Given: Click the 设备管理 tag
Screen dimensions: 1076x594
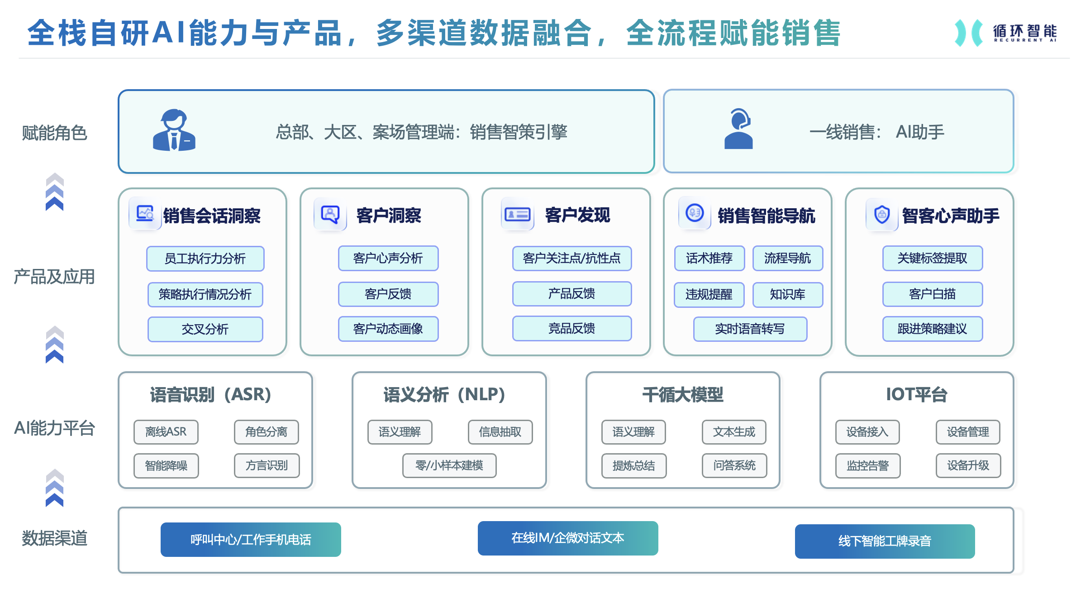Looking at the screenshot, I should pyautogui.click(x=968, y=432).
